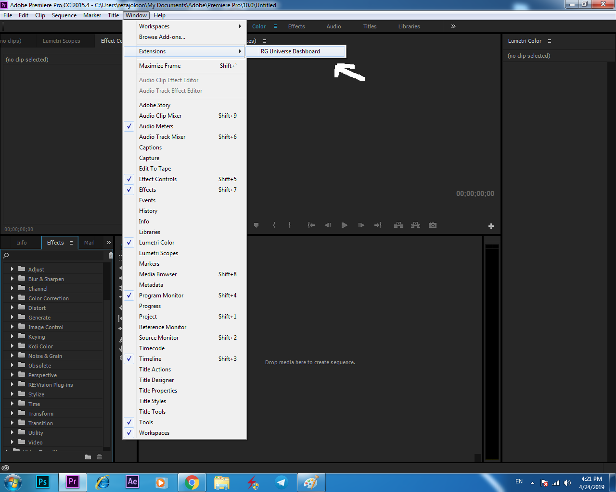Screen dimensions: 616x492
Task: Open the Marker menu
Action: (x=92, y=15)
